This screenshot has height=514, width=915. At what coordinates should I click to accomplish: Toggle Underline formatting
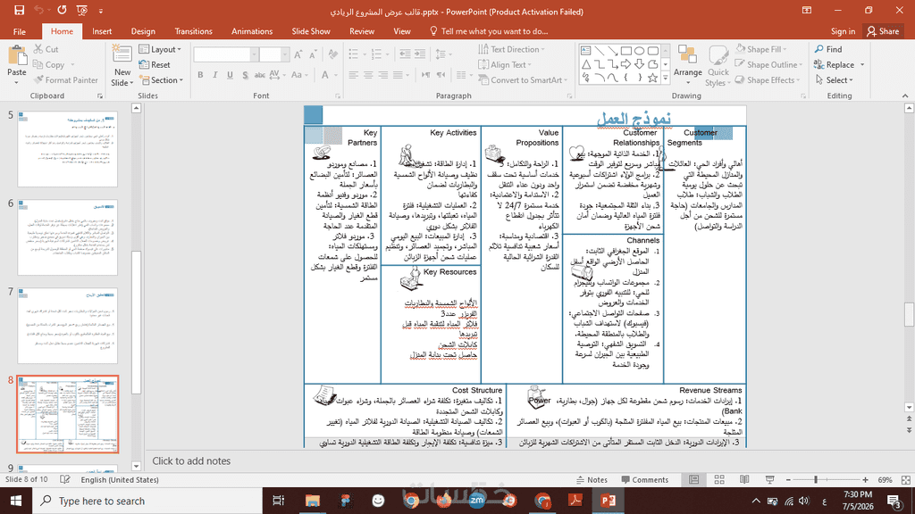click(x=230, y=75)
